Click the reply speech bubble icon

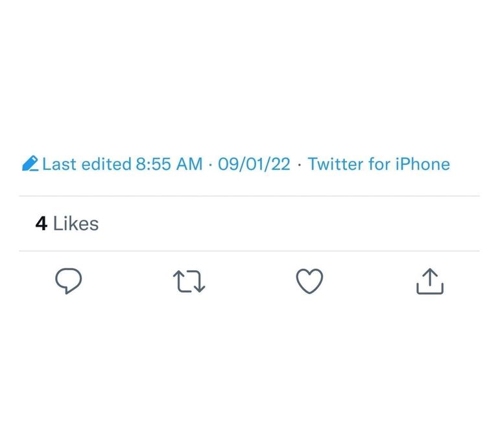point(68,282)
